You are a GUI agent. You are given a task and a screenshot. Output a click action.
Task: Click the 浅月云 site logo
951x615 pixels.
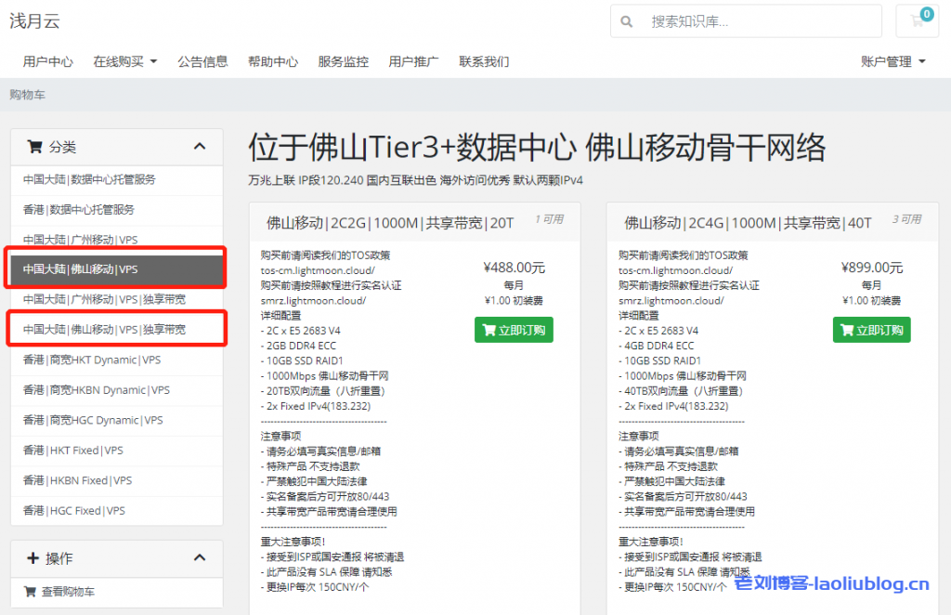point(34,20)
